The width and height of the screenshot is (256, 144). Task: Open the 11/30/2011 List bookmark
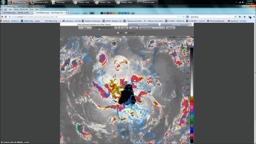(x=196, y=21)
